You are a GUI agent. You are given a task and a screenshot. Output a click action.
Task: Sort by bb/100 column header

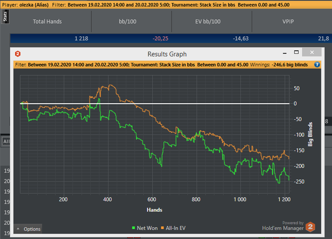(128, 21)
